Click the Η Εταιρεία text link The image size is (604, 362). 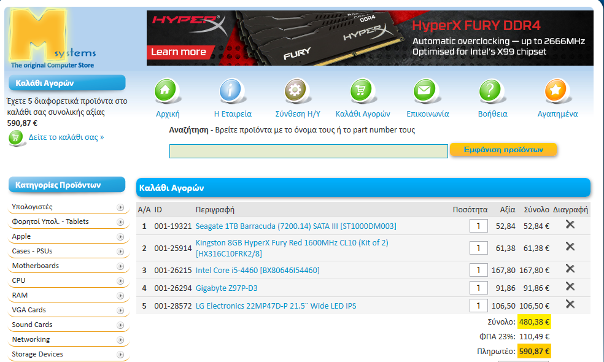pos(233,114)
